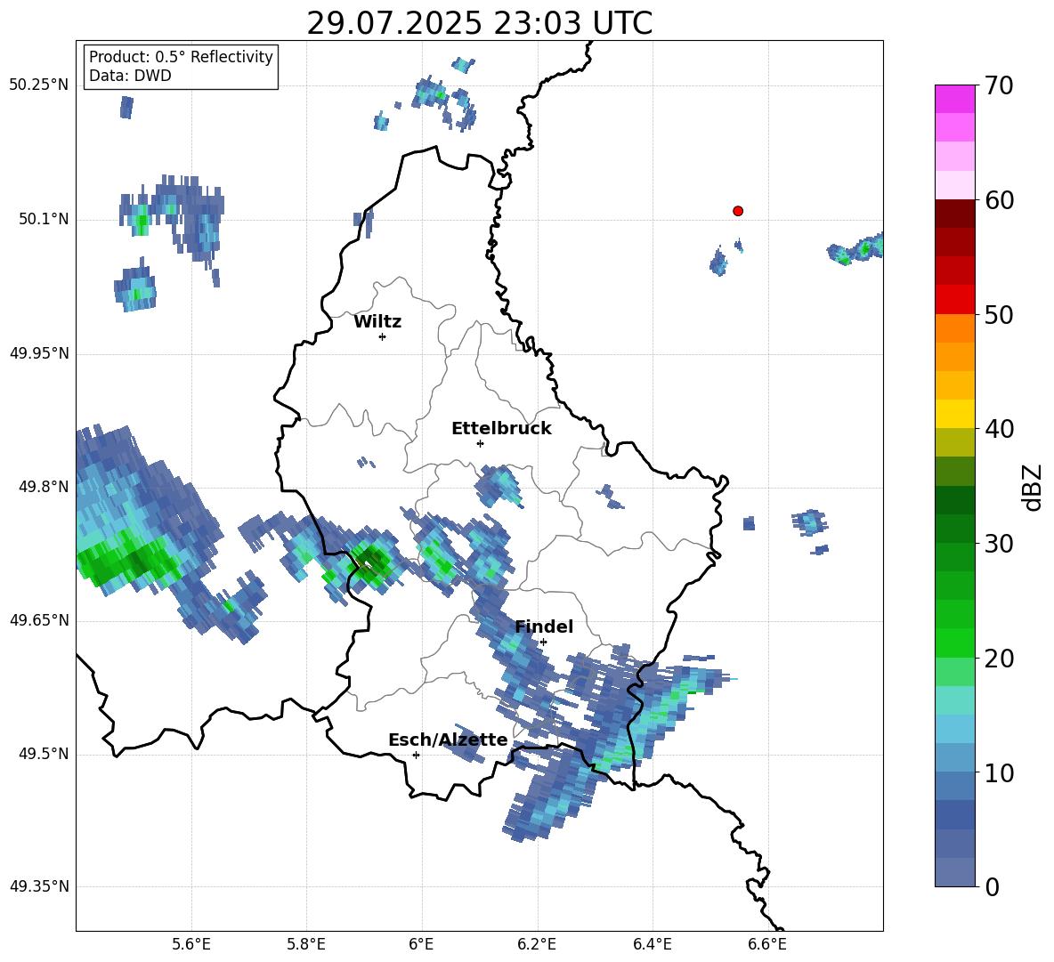The width and height of the screenshot is (1054, 962).
Task: Click longitude label '5.6°E'
Action: click(x=191, y=944)
